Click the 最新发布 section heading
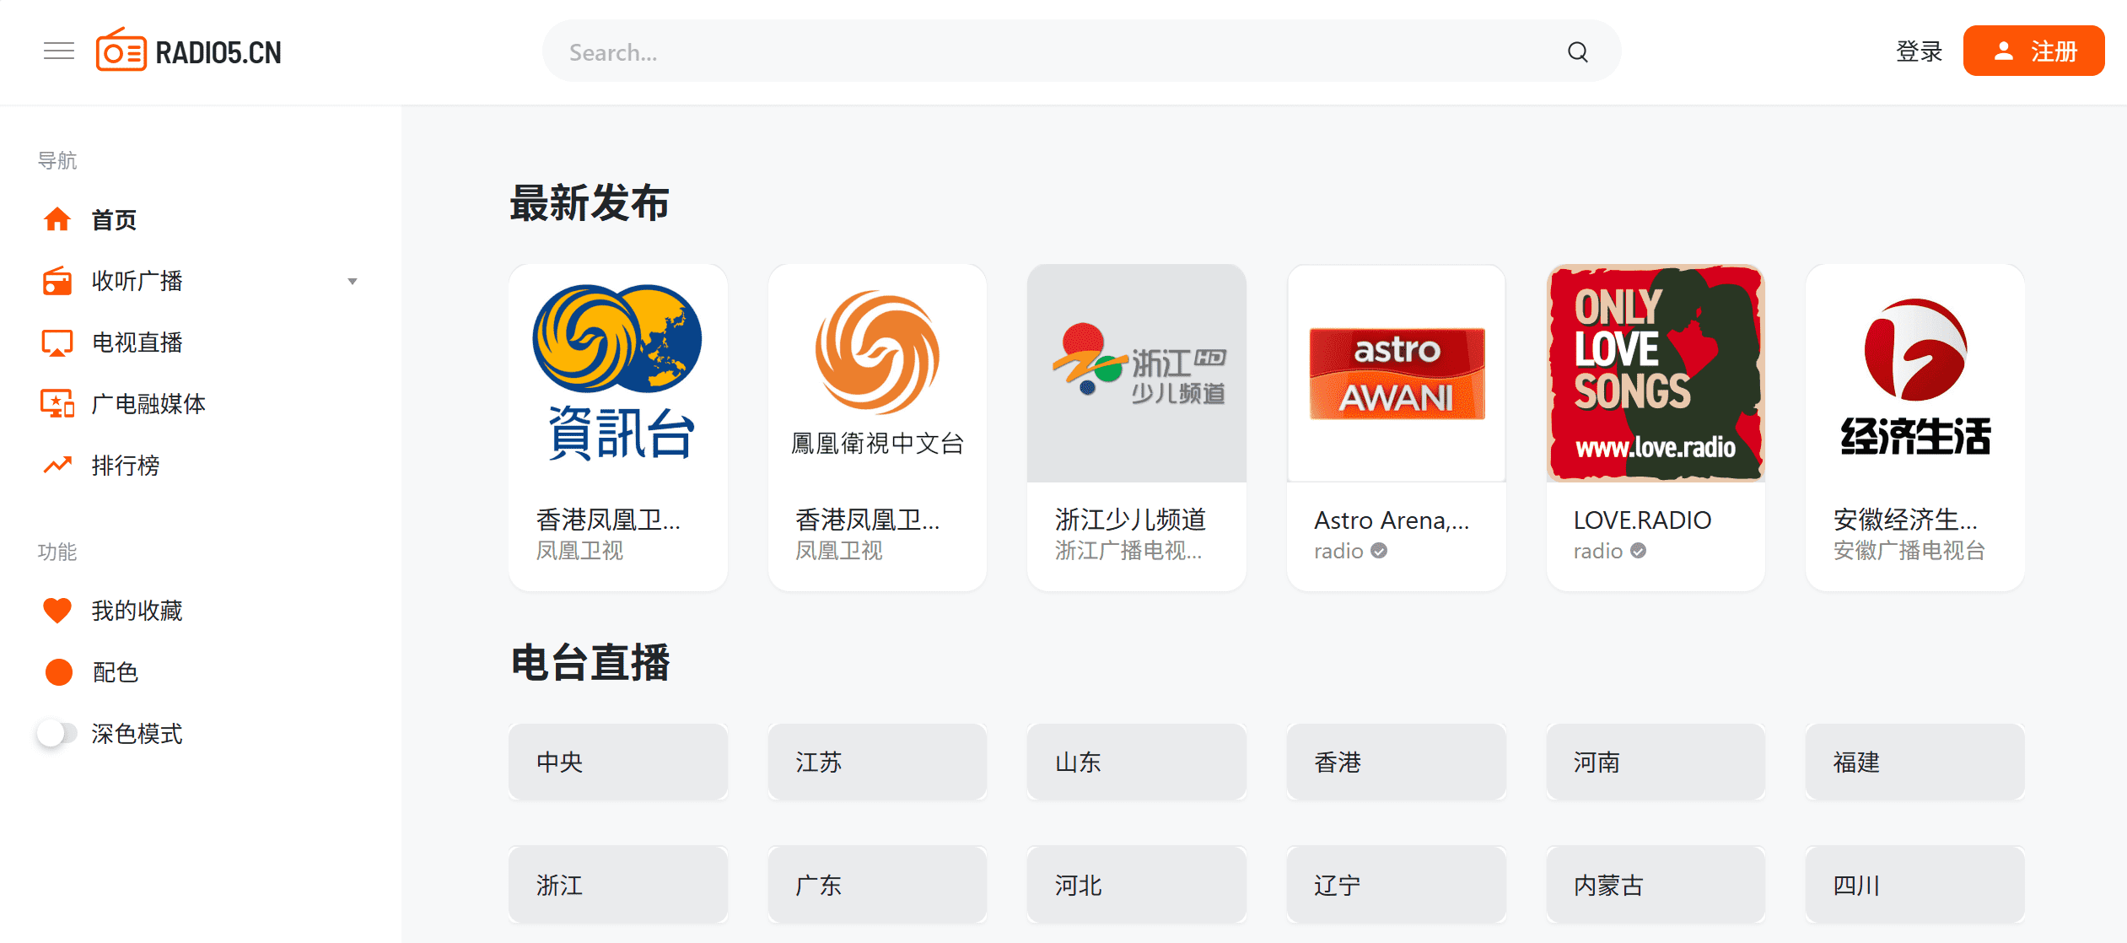Screen dimensions: 2127x943 [590, 203]
